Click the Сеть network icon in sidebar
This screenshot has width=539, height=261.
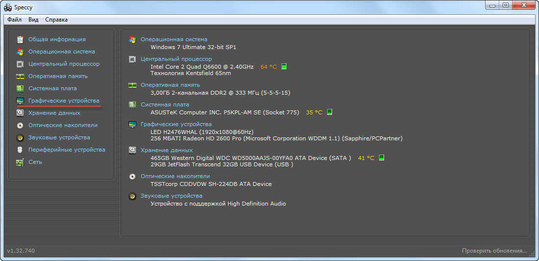pos(20,162)
